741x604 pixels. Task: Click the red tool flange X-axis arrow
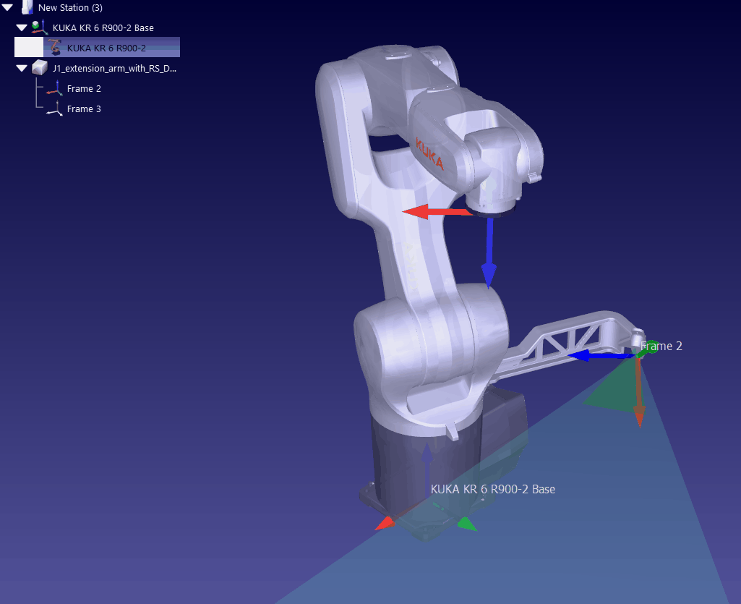[x=437, y=212]
